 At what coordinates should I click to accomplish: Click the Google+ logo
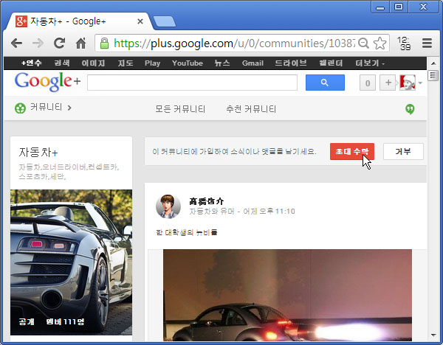tap(47, 82)
